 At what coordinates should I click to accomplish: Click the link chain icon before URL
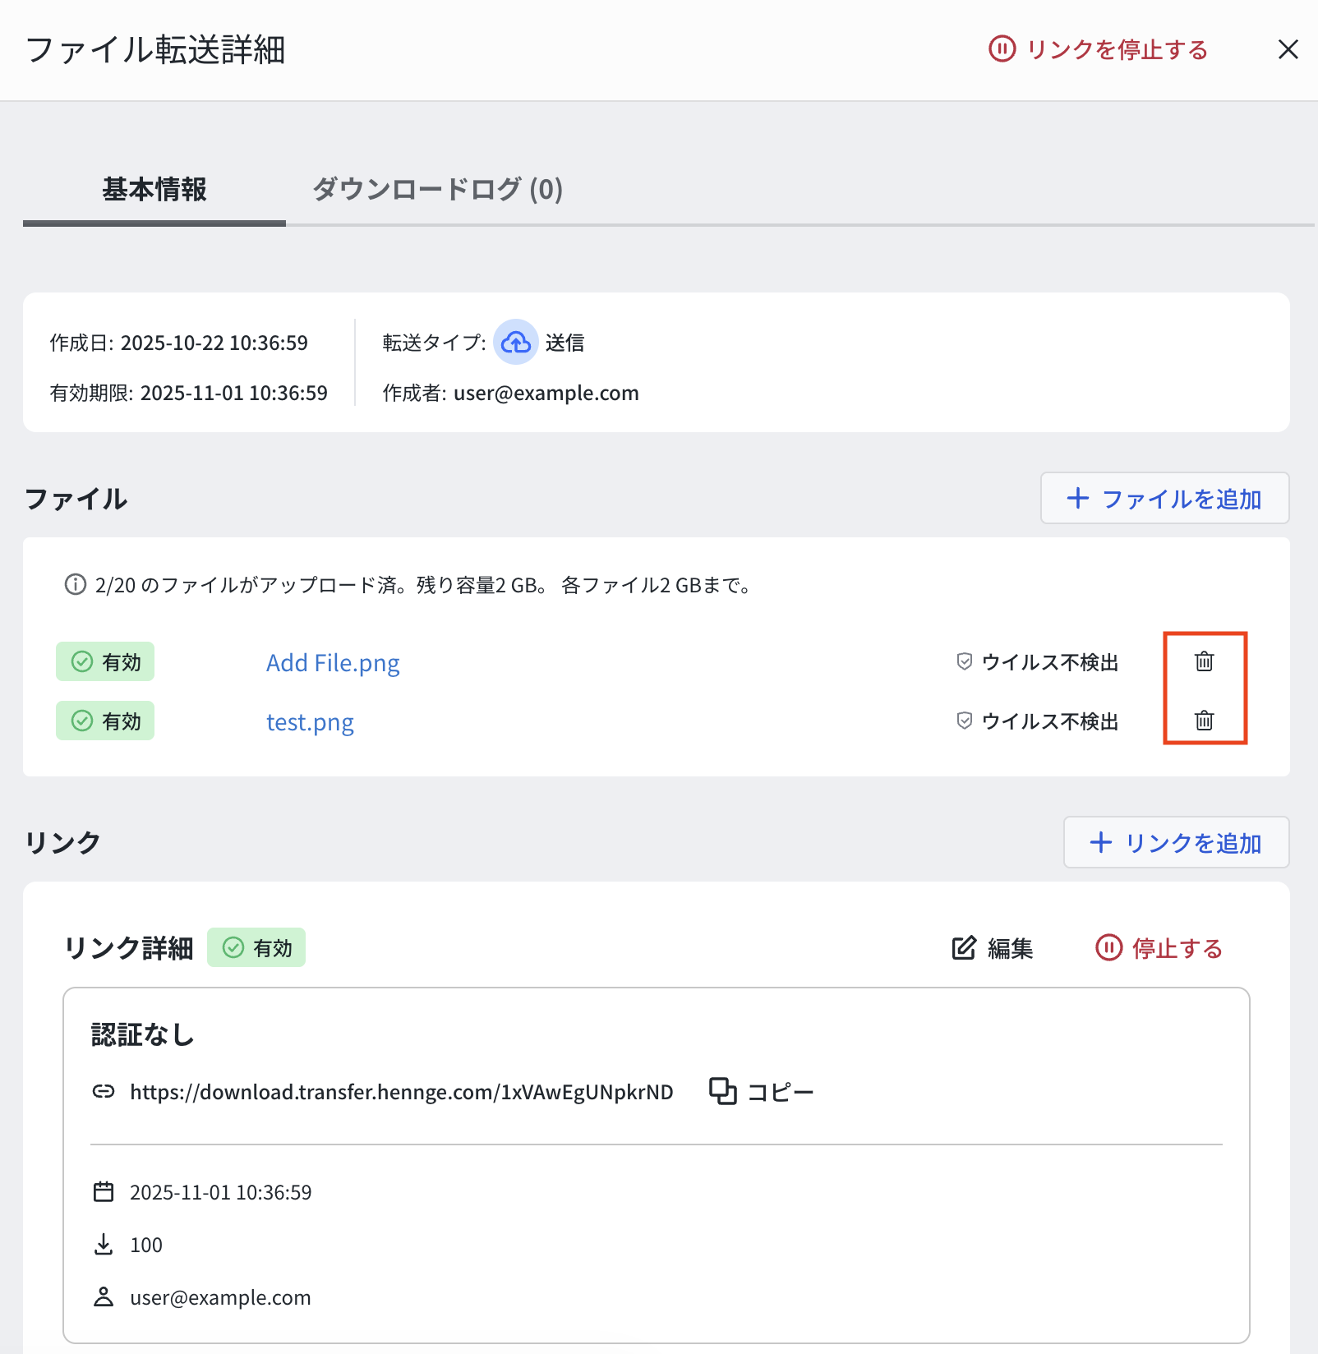(x=104, y=1091)
